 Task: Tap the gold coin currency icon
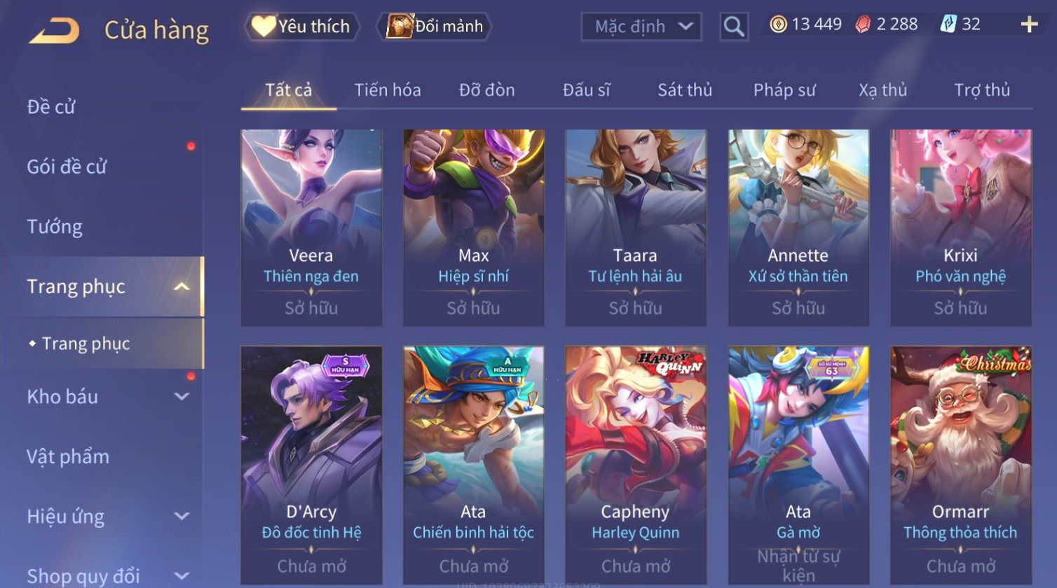(x=778, y=24)
